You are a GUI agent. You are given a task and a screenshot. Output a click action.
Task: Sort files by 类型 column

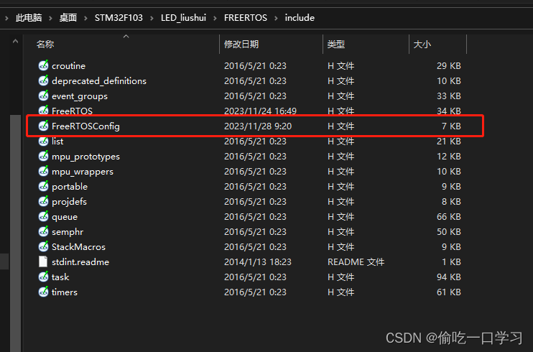click(336, 45)
